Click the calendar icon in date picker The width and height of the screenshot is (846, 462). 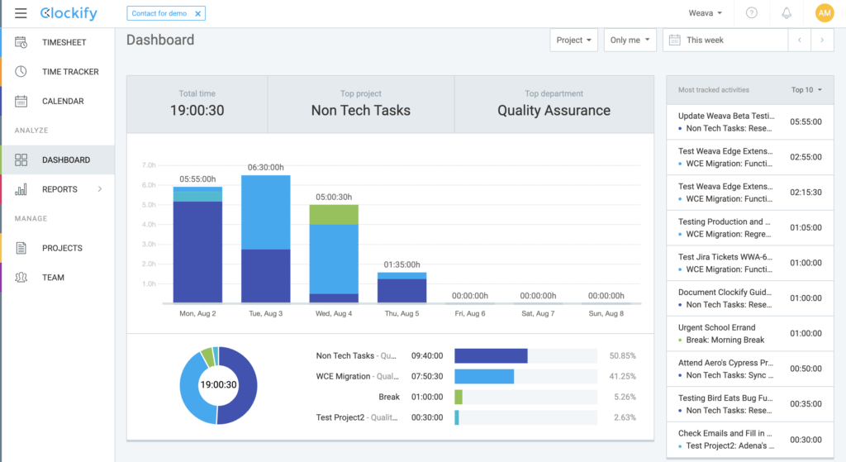pyautogui.click(x=674, y=40)
